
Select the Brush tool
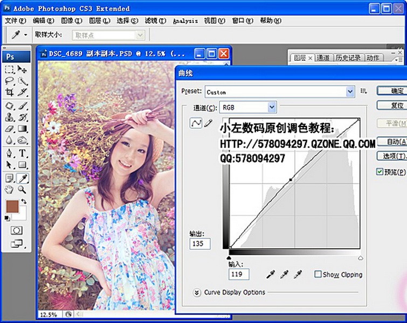click(x=22, y=106)
